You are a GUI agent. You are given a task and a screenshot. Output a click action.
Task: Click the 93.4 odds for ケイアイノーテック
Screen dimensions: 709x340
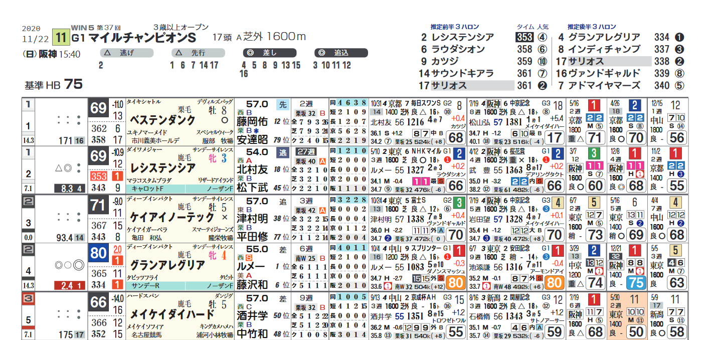coord(65,237)
